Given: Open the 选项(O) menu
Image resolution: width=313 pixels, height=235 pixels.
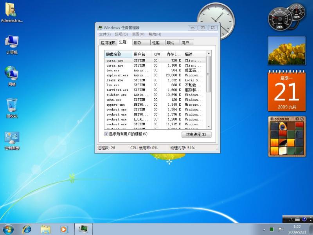Looking at the screenshot, I should 121,34.
